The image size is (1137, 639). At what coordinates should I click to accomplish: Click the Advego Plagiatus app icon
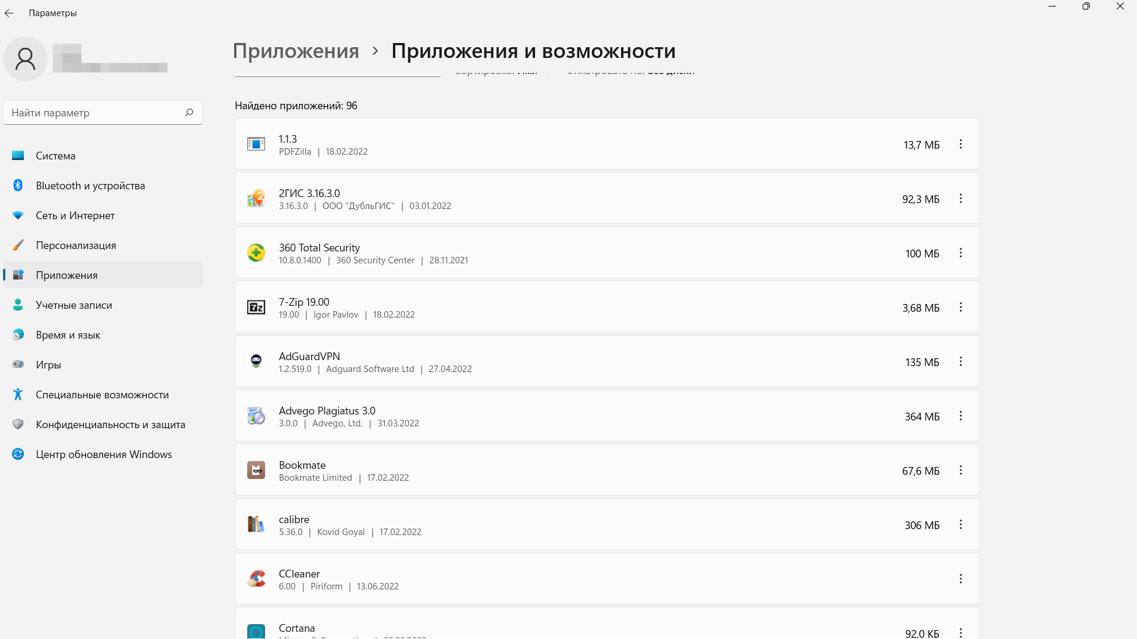(256, 416)
